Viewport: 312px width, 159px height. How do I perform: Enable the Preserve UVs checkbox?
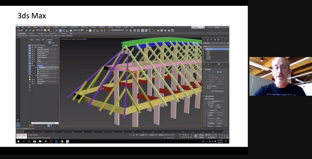click(209, 110)
